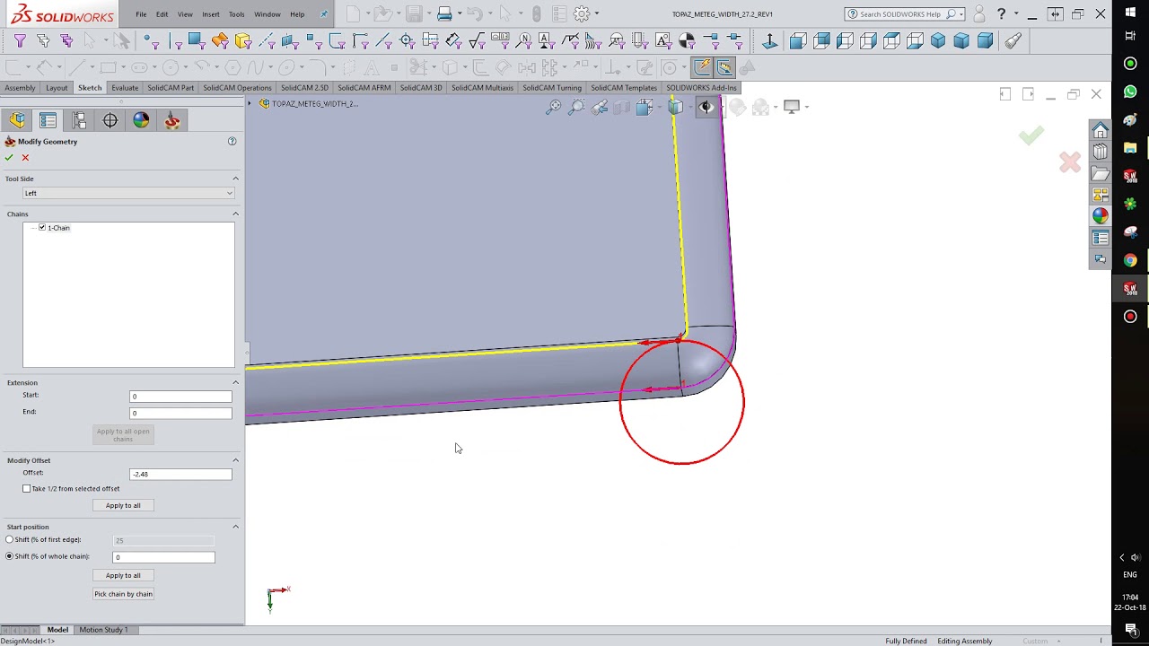
Task: Open the Modify Geometry help icon
Action: pyautogui.click(x=232, y=142)
